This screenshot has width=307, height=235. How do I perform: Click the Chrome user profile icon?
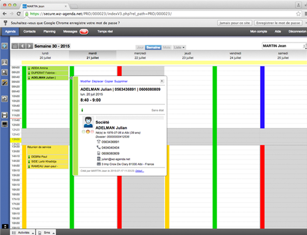(x=298, y=5)
